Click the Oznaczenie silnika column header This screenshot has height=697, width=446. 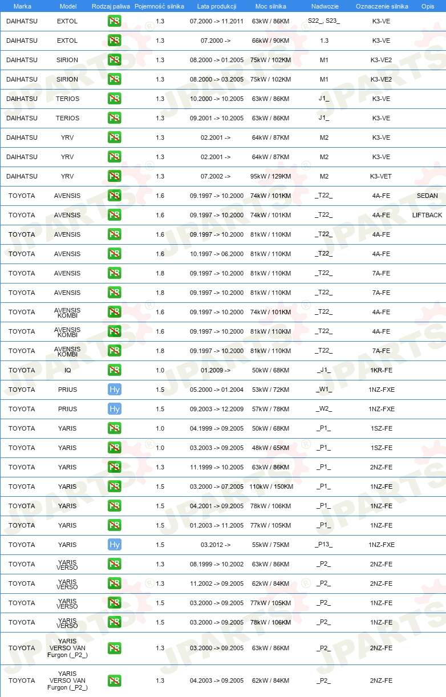382,6
